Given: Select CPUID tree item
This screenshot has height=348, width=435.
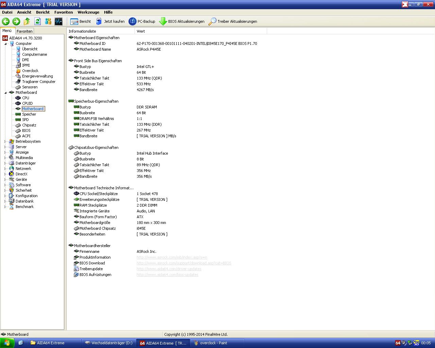Looking at the screenshot, I should click(x=28, y=103).
